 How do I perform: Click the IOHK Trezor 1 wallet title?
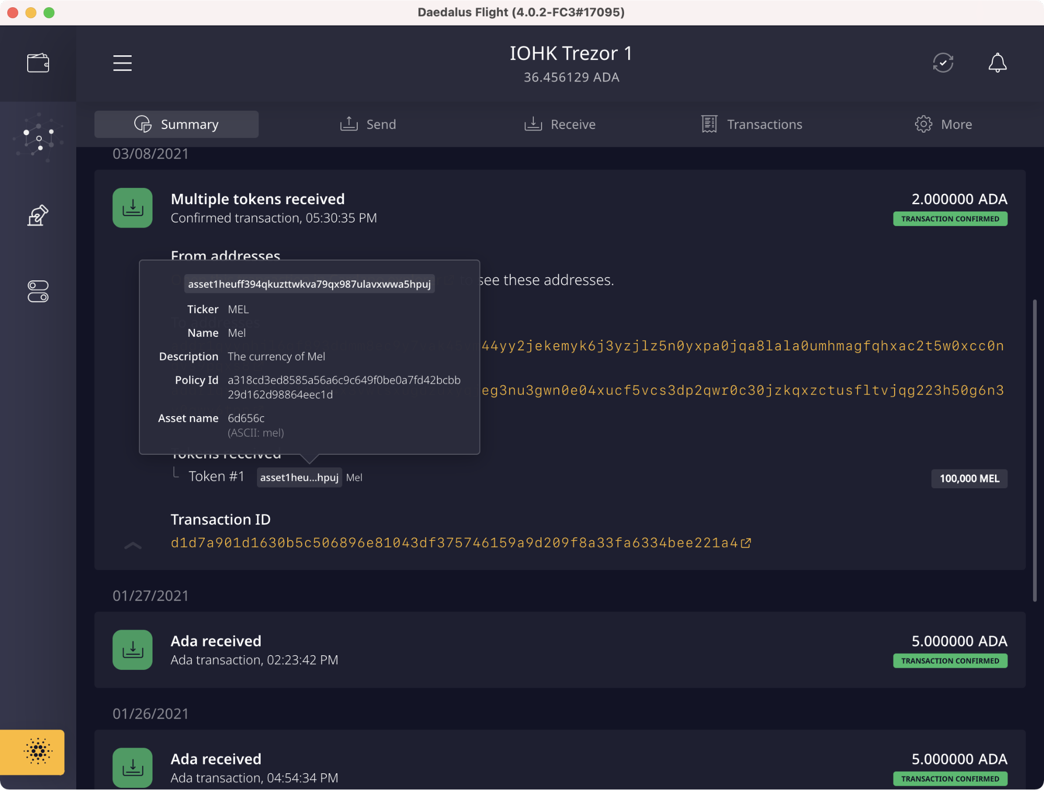tap(571, 53)
